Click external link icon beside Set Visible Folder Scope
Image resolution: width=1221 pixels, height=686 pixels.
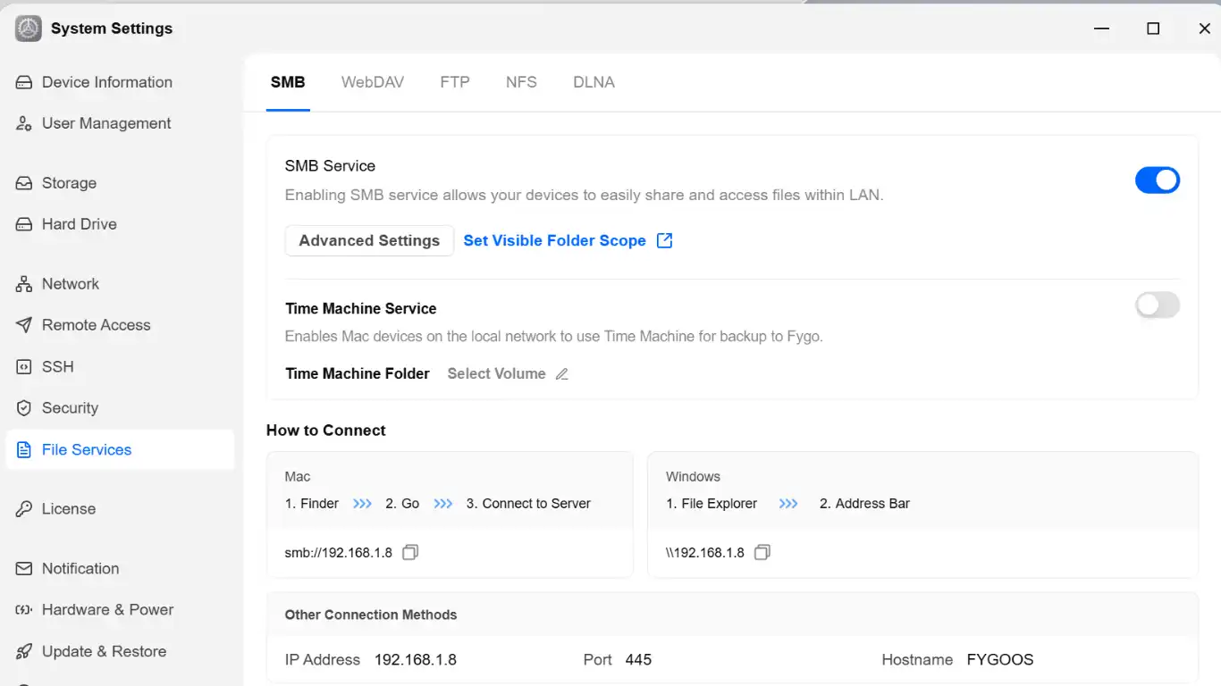click(664, 240)
